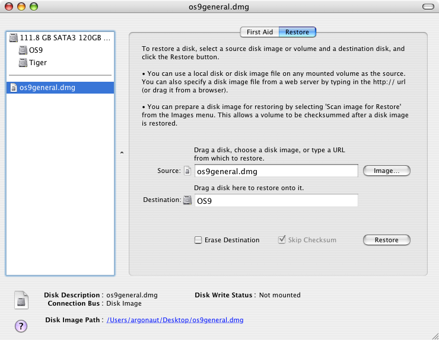Click the Source input field
This screenshot has height=340, width=439.
point(276,171)
